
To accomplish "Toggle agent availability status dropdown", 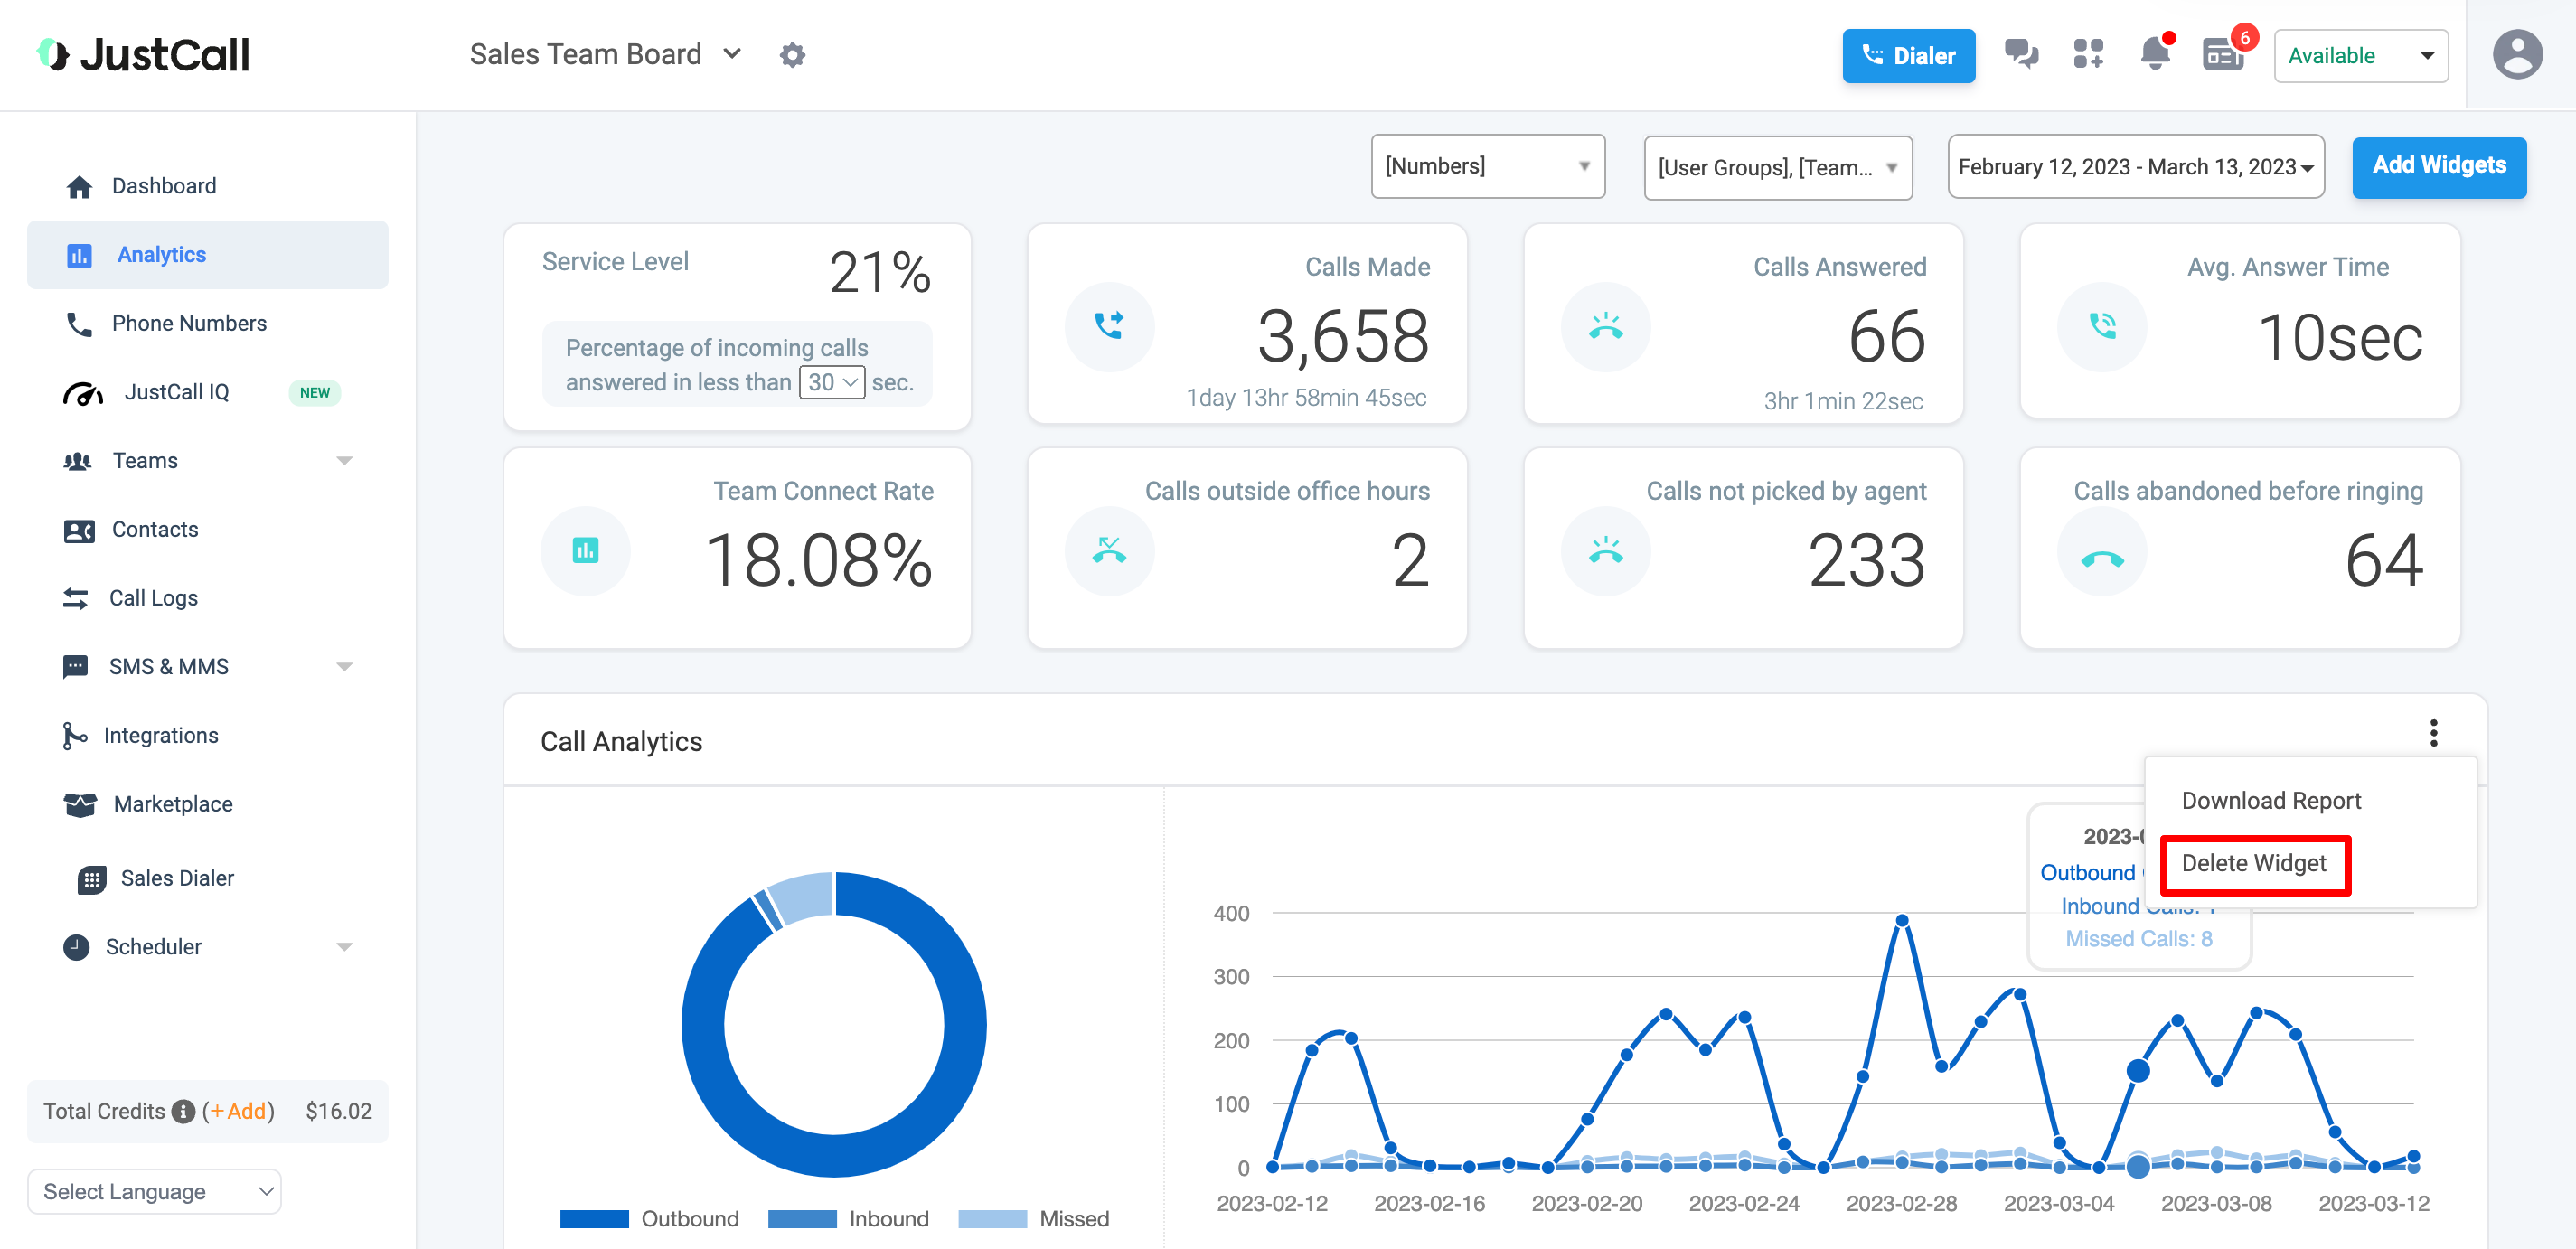I will pos(2361,54).
